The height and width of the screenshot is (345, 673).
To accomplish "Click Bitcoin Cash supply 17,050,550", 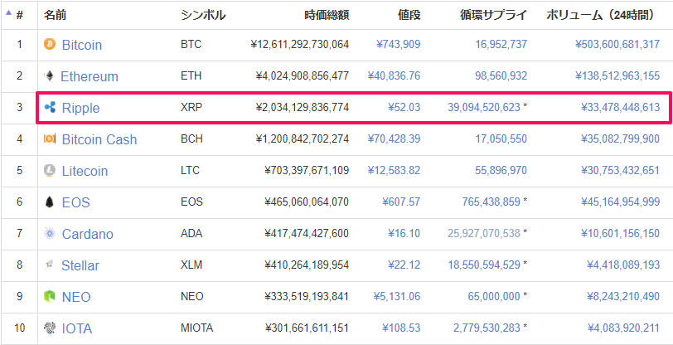I will [501, 138].
